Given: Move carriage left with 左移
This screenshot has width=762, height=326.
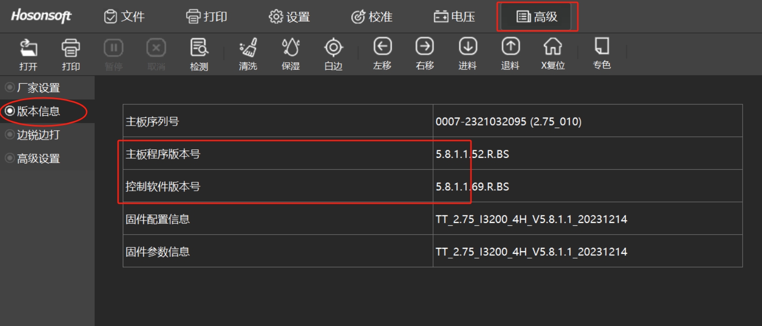Looking at the screenshot, I should coord(382,54).
